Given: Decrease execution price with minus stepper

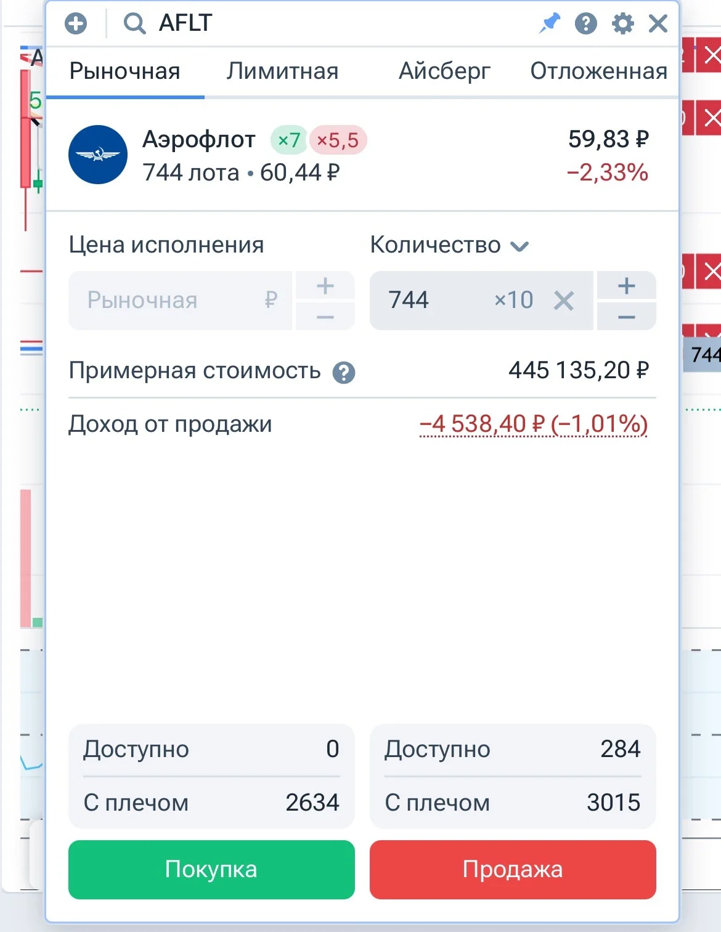Looking at the screenshot, I should coord(325,316).
